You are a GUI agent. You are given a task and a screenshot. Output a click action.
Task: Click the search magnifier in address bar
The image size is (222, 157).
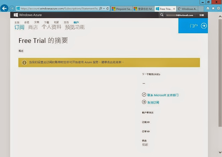pos(101,9)
